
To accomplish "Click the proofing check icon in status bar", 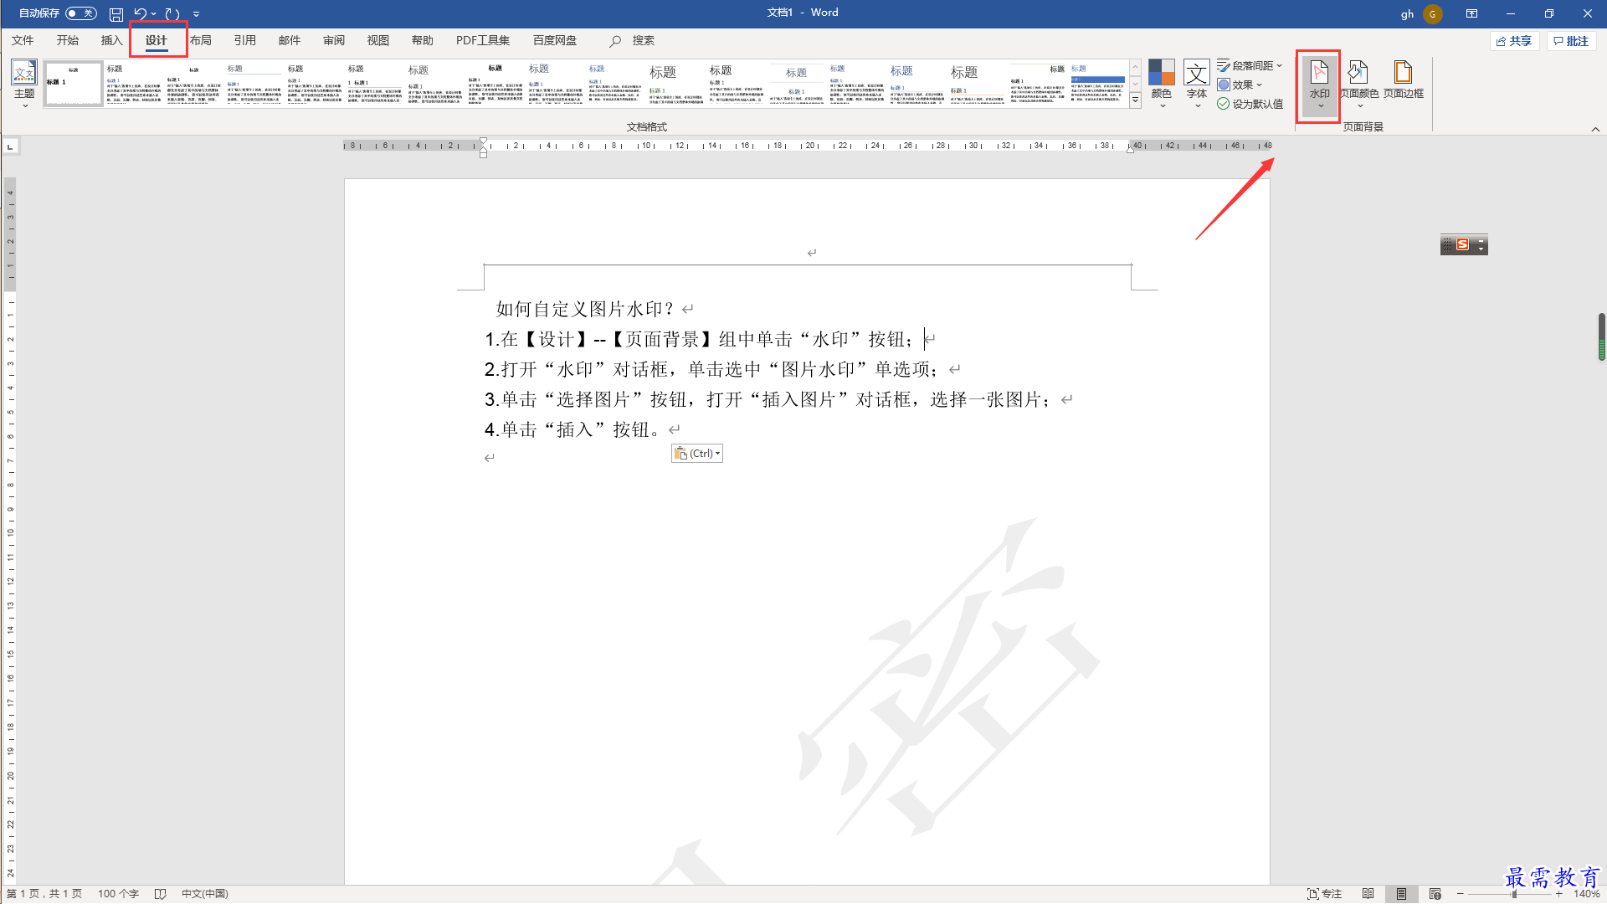I will [x=161, y=894].
